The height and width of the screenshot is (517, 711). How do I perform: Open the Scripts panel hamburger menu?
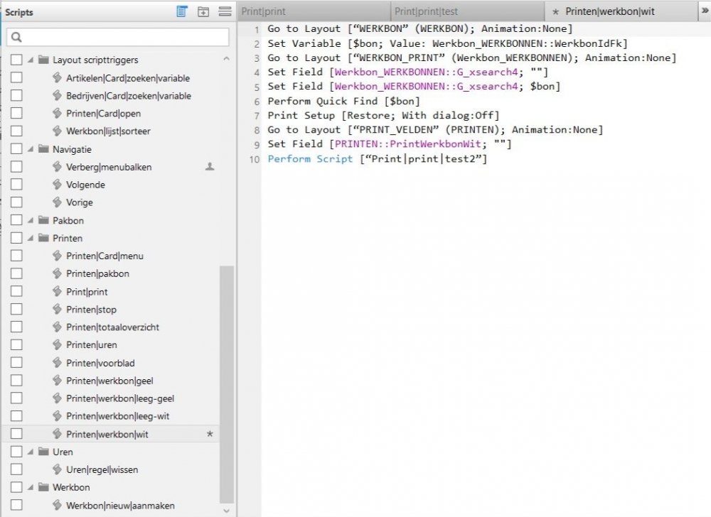[x=225, y=11]
